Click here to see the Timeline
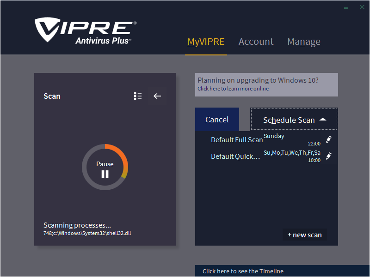The height and width of the screenshot is (277, 370). 243,271
